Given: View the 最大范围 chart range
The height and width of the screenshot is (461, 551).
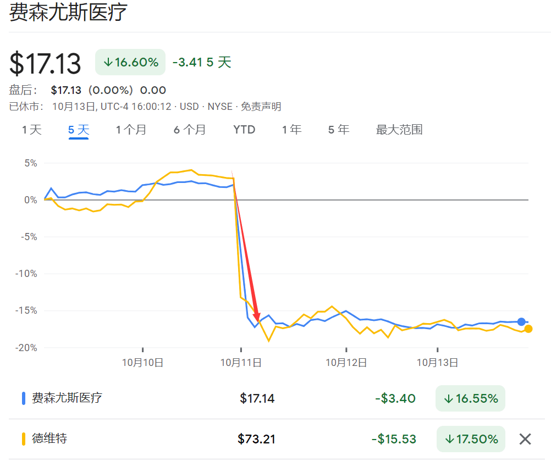Looking at the screenshot, I should tap(399, 130).
